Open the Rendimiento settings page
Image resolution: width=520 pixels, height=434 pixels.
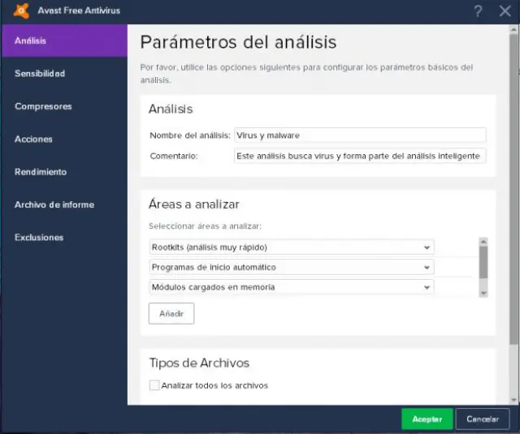41,172
